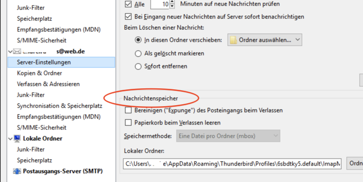Choose the Sofort entfernen radio button

(x=138, y=66)
